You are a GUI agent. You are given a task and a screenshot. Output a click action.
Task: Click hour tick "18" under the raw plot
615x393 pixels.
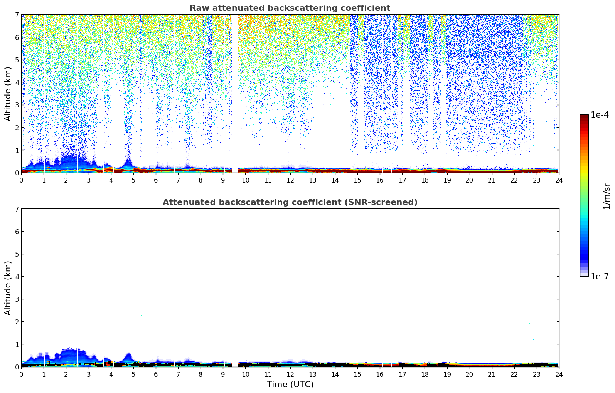click(x=425, y=180)
